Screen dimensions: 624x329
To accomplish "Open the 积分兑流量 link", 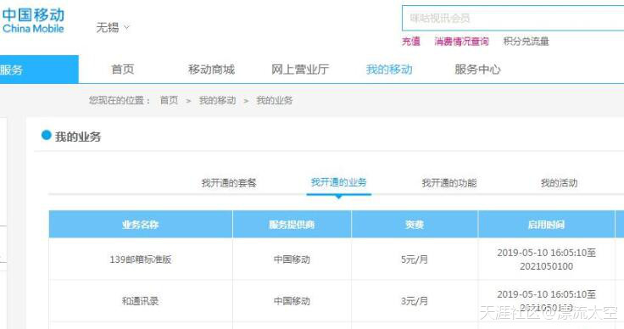I will click(x=526, y=42).
